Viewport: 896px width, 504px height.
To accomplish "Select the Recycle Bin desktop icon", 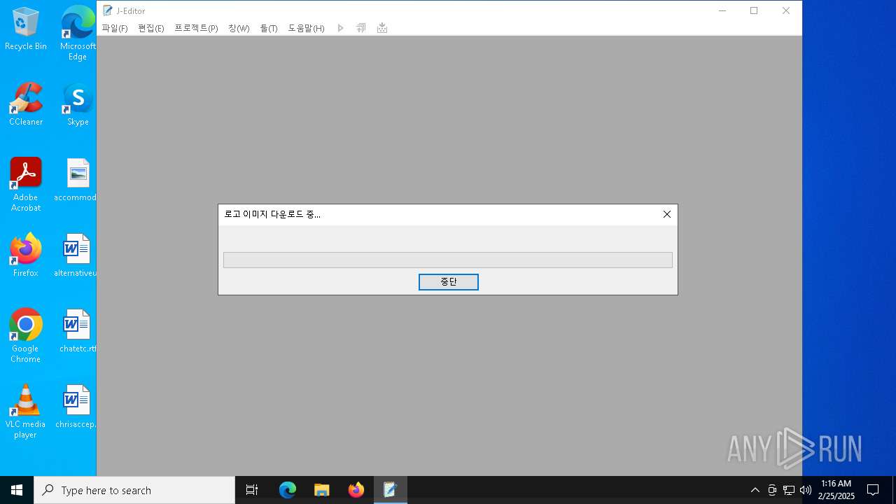I will 26,29.
